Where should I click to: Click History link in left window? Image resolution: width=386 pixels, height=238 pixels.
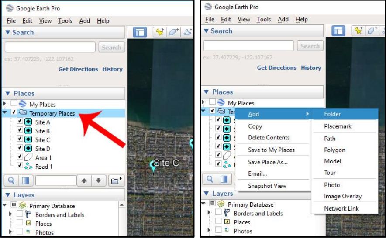click(x=113, y=69)
